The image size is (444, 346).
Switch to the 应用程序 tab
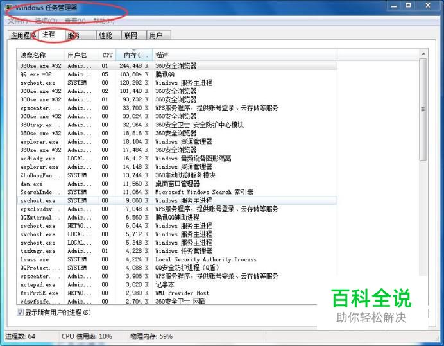pos(22,35)
